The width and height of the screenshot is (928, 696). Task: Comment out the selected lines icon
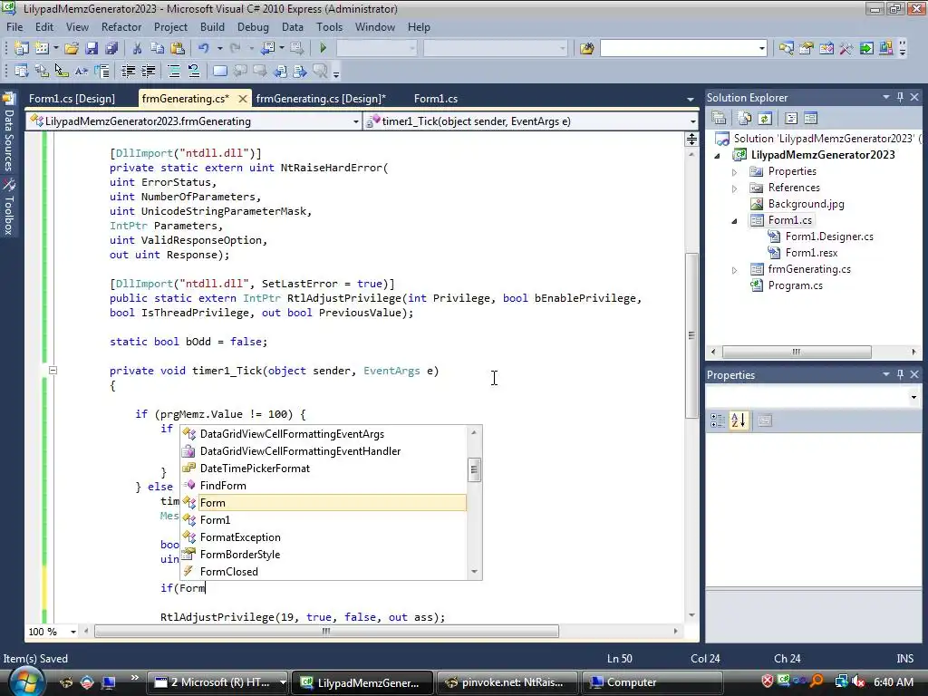[174, 72]
